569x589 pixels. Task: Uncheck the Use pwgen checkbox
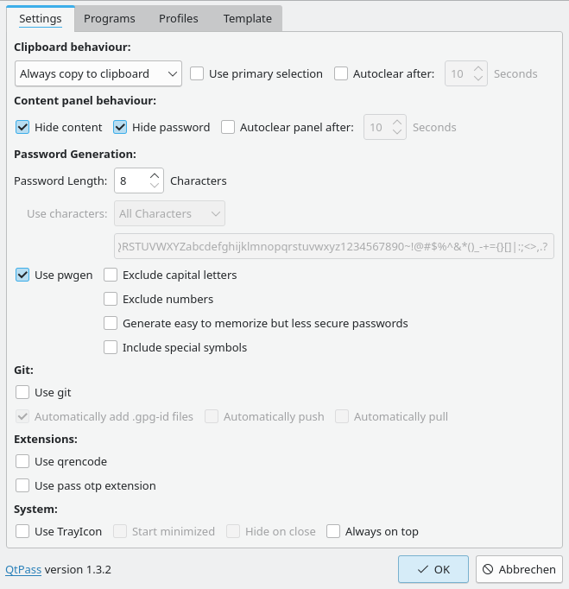pyautogui.click(x=22, y=275)
